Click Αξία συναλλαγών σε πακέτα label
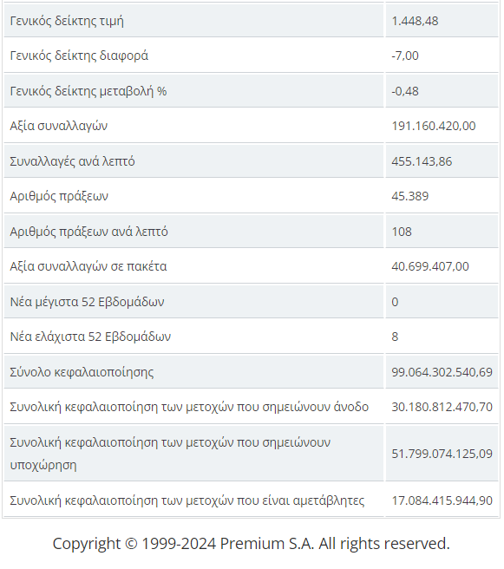Image resolution: width=504 pixels, height=569 pixels. pyautogui.click(x=88, y=267)
